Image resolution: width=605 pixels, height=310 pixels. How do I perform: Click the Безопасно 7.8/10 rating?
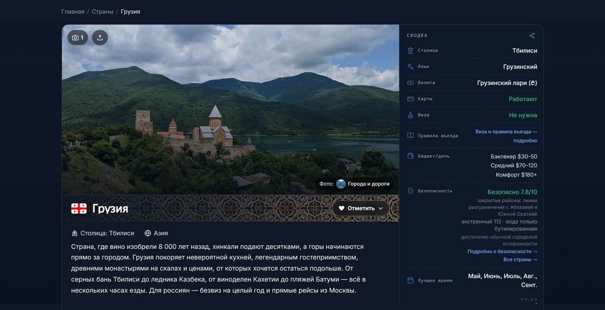512,192
